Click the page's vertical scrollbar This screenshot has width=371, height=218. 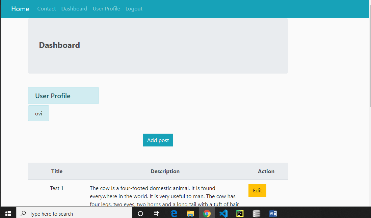pos(369,67)
